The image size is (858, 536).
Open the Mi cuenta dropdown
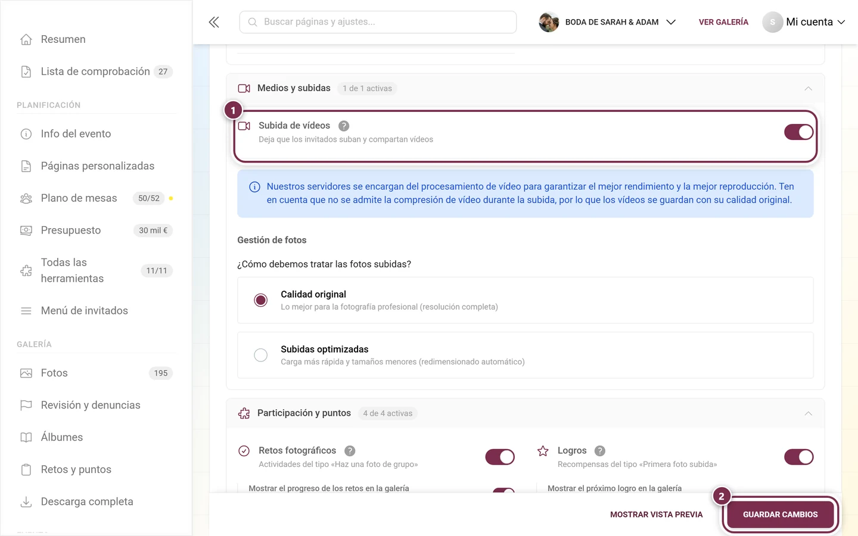[x=804, y=22]
